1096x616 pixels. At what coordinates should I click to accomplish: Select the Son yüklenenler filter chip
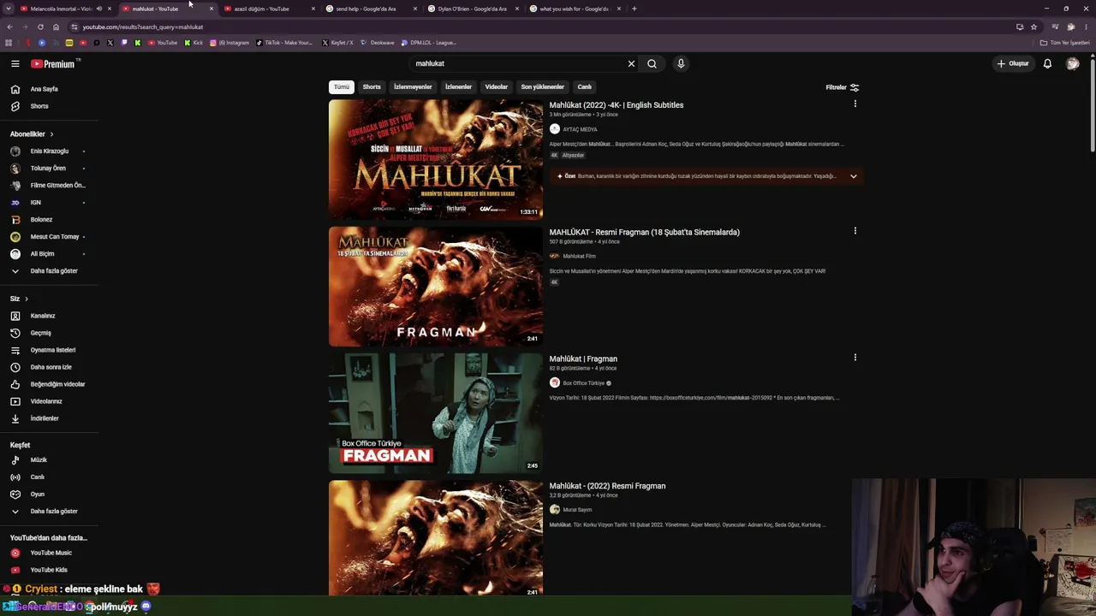point(543,87)
